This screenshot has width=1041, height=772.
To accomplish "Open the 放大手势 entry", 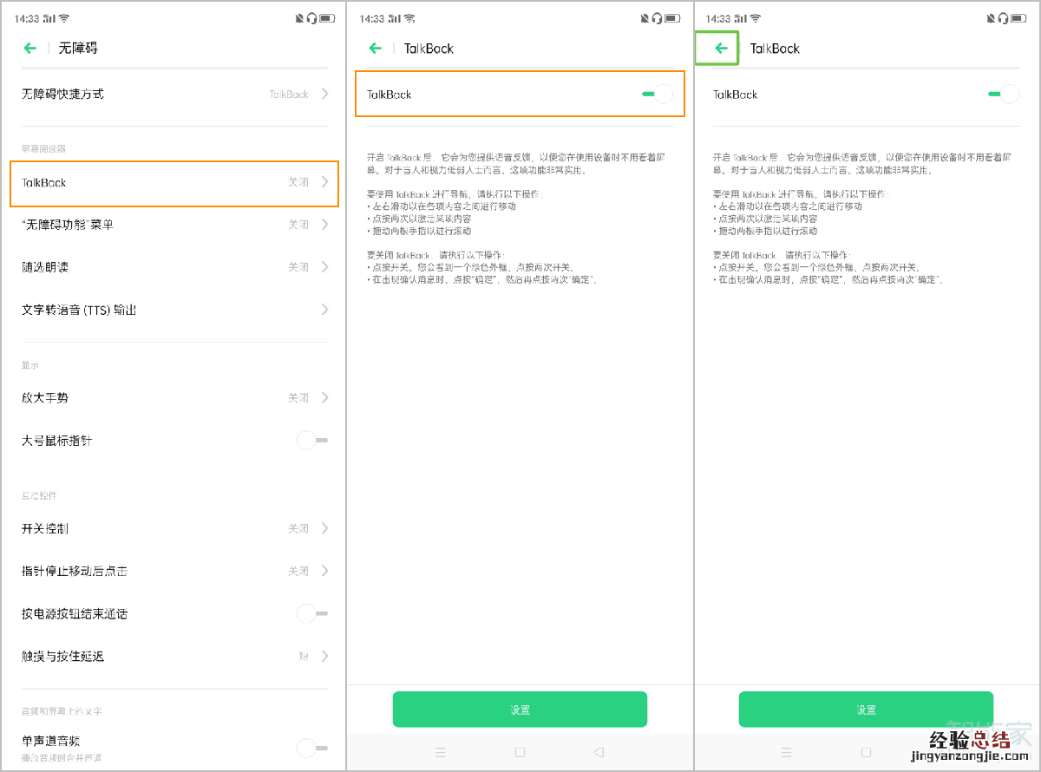I will point(174,397).
